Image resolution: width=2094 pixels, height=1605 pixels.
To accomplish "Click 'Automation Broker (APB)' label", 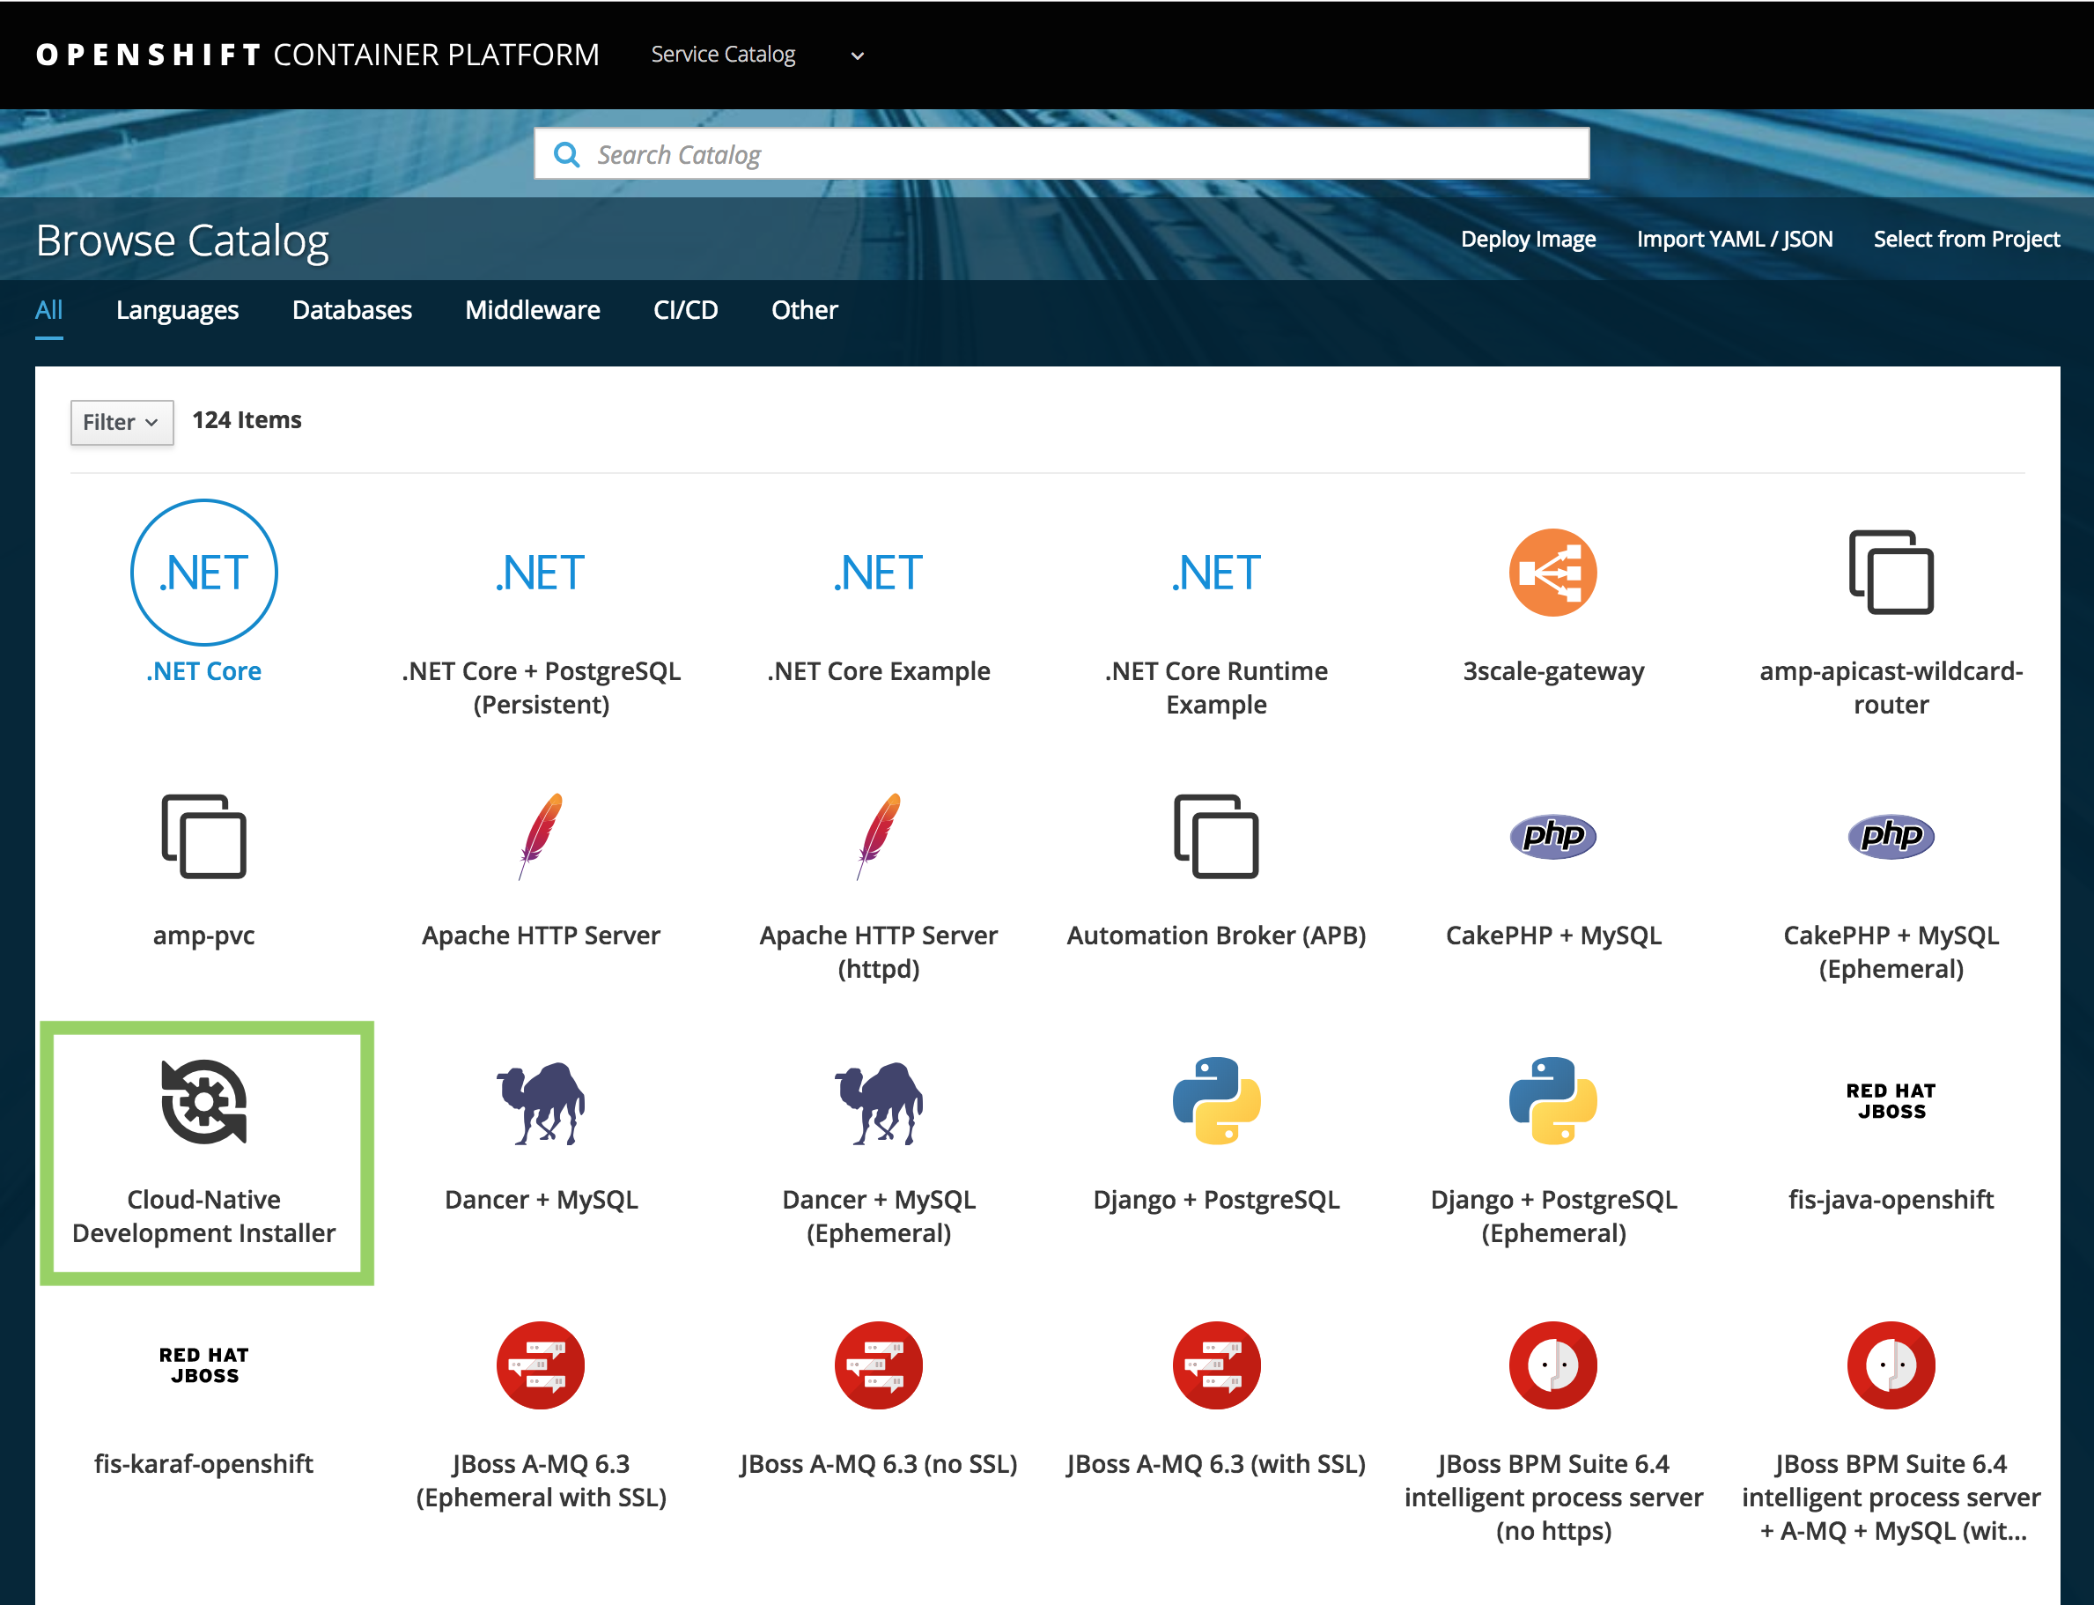I will [x=1215, y=935].
